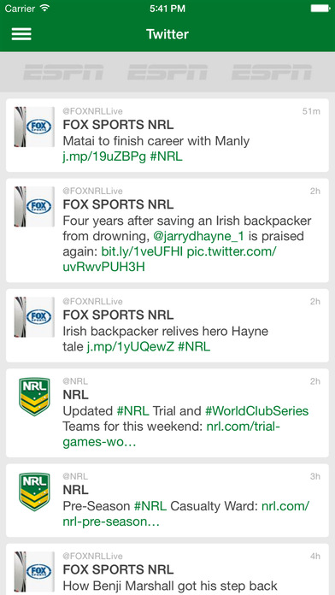Tap FOX Sports avatar on drowning backpacker tweet
This screenshot has width=335, height=595.
coord(34,206)
